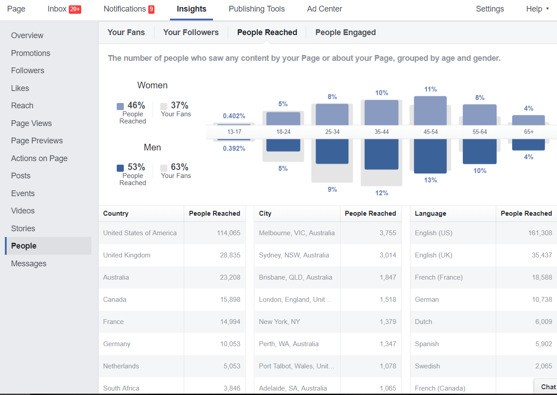
Task: Switch to Your Fans tab
Action: click(126, 32)
